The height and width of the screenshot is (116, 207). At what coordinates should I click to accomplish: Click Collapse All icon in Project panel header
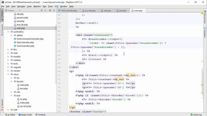tap(45, 10)
